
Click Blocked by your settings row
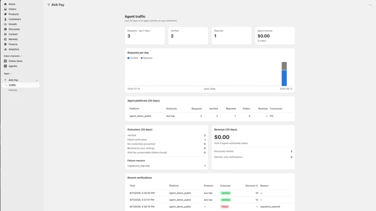[x=166, y=148]
